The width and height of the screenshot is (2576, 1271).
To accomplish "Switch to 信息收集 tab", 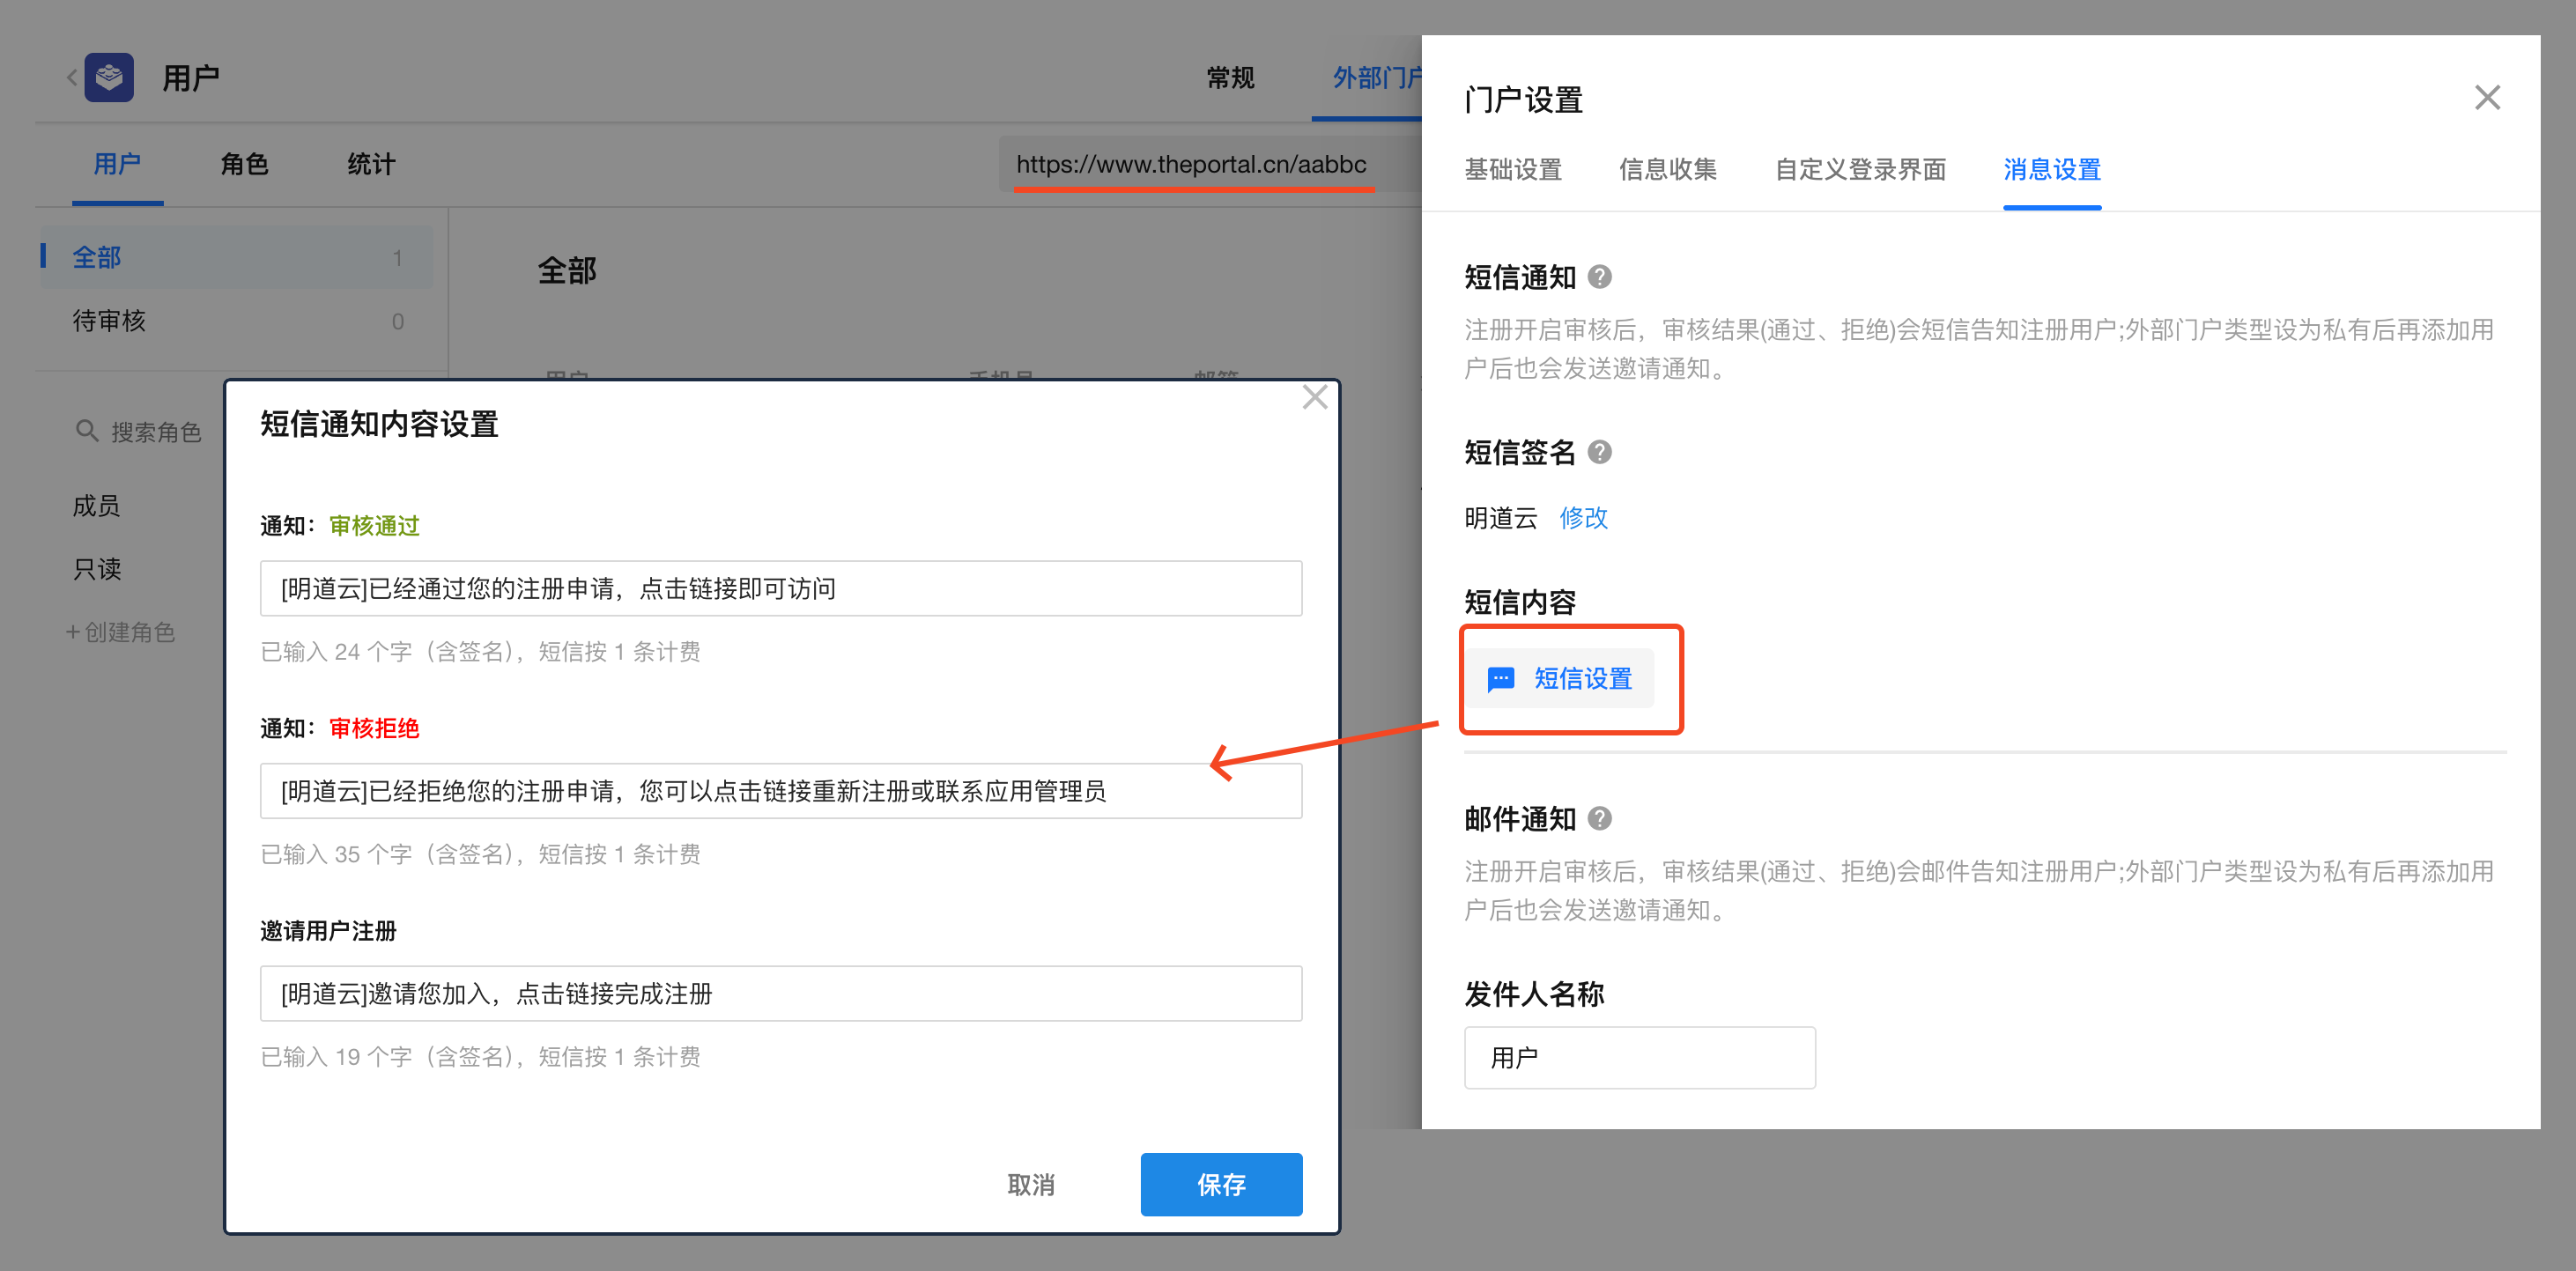I will [x=1667, y=170].
